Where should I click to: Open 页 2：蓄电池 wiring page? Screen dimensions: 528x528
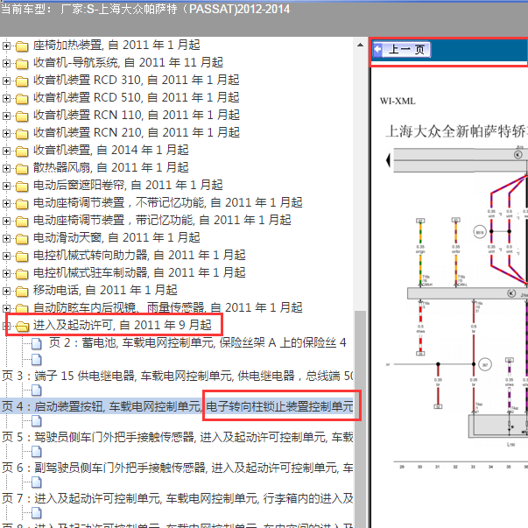point(198,343)
